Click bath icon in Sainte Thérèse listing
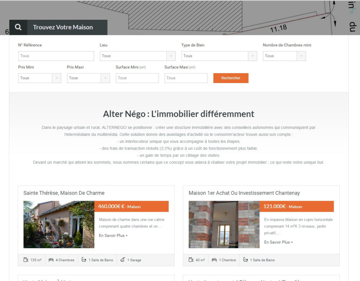Screen dimensions: 360x281 84,260
